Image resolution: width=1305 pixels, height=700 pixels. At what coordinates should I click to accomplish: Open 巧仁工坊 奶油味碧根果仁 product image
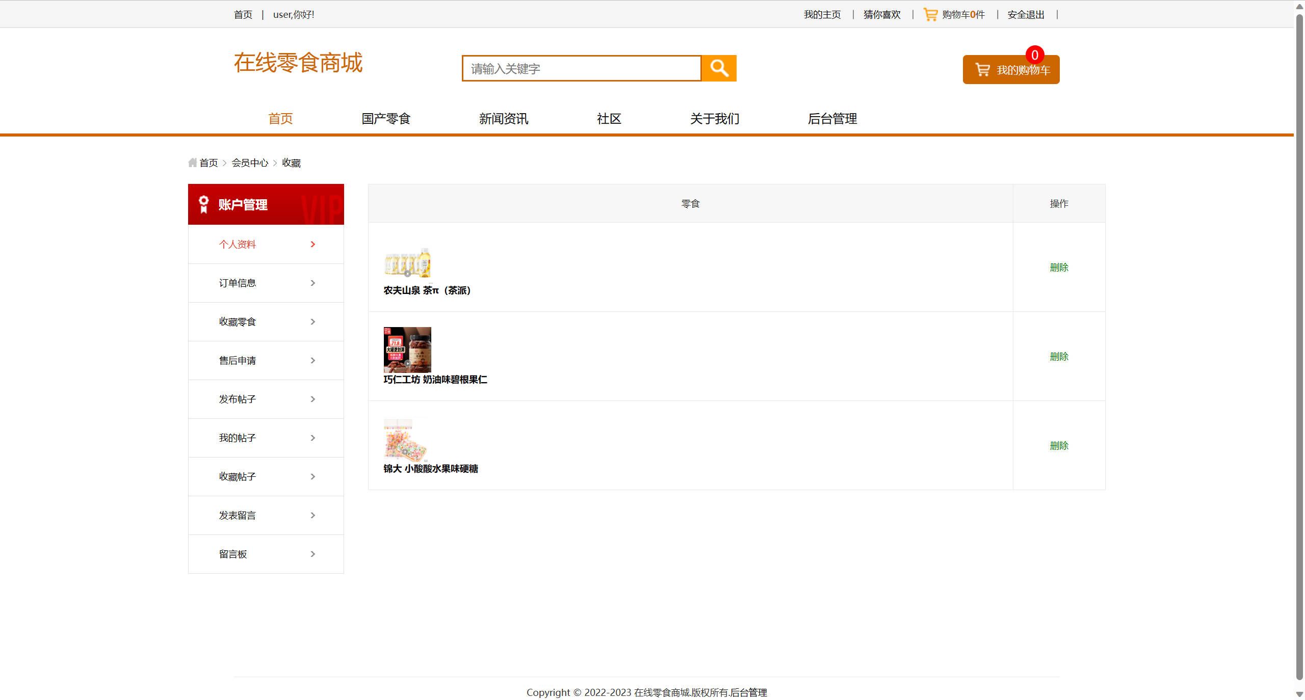pyautogui.click(x=407, y=350)
